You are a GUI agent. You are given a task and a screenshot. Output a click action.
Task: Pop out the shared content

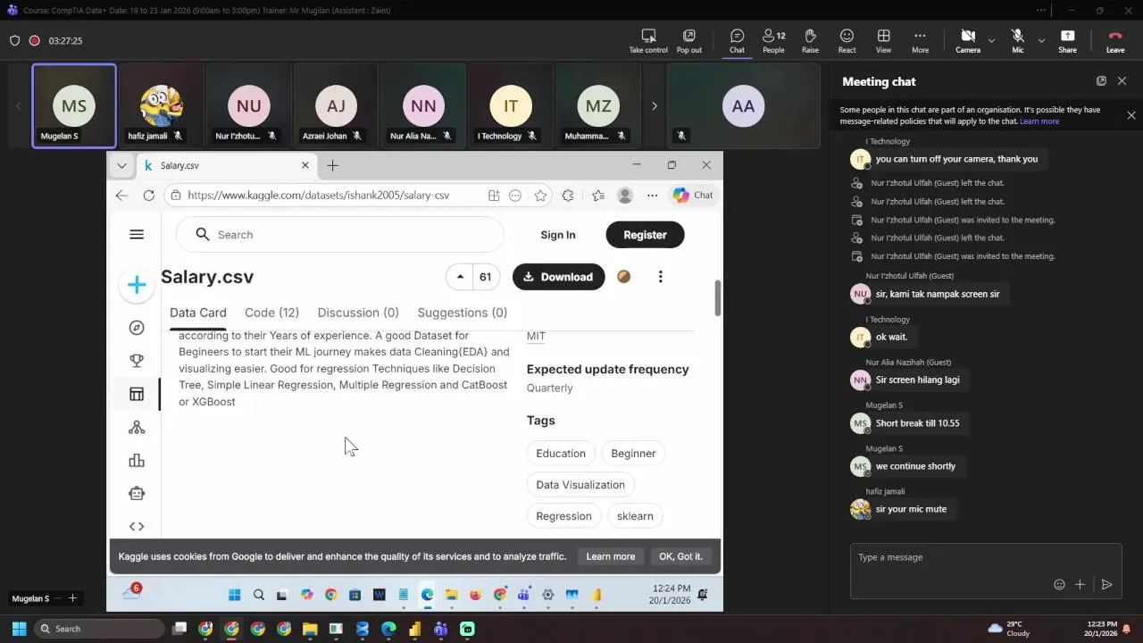[688, 41]
